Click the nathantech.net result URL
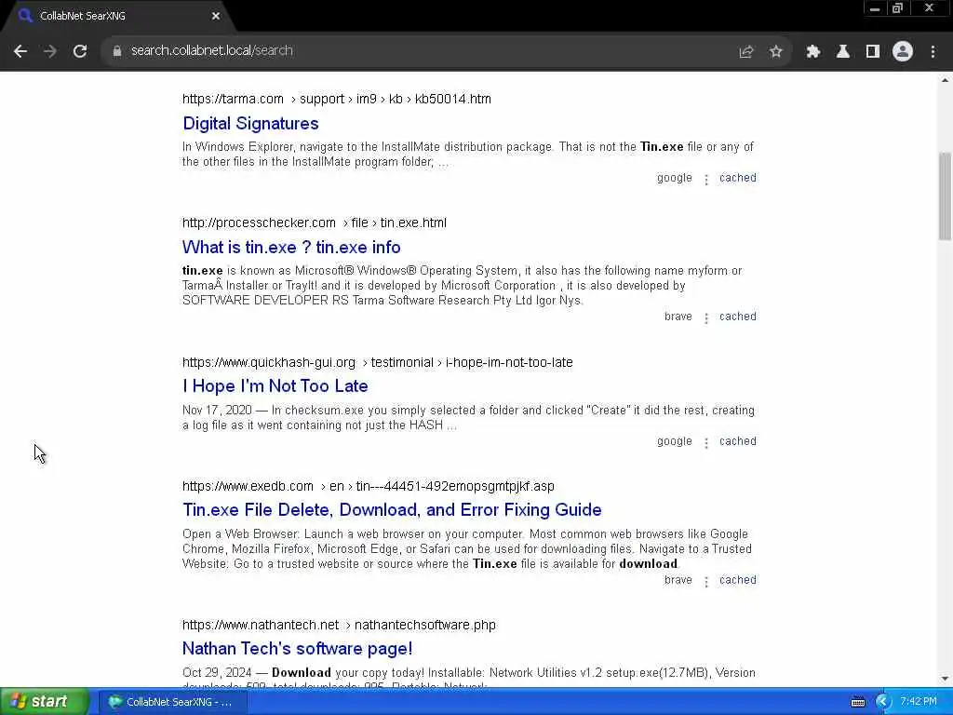This screenshot has height=715, width=953. [x=339, y=625]
